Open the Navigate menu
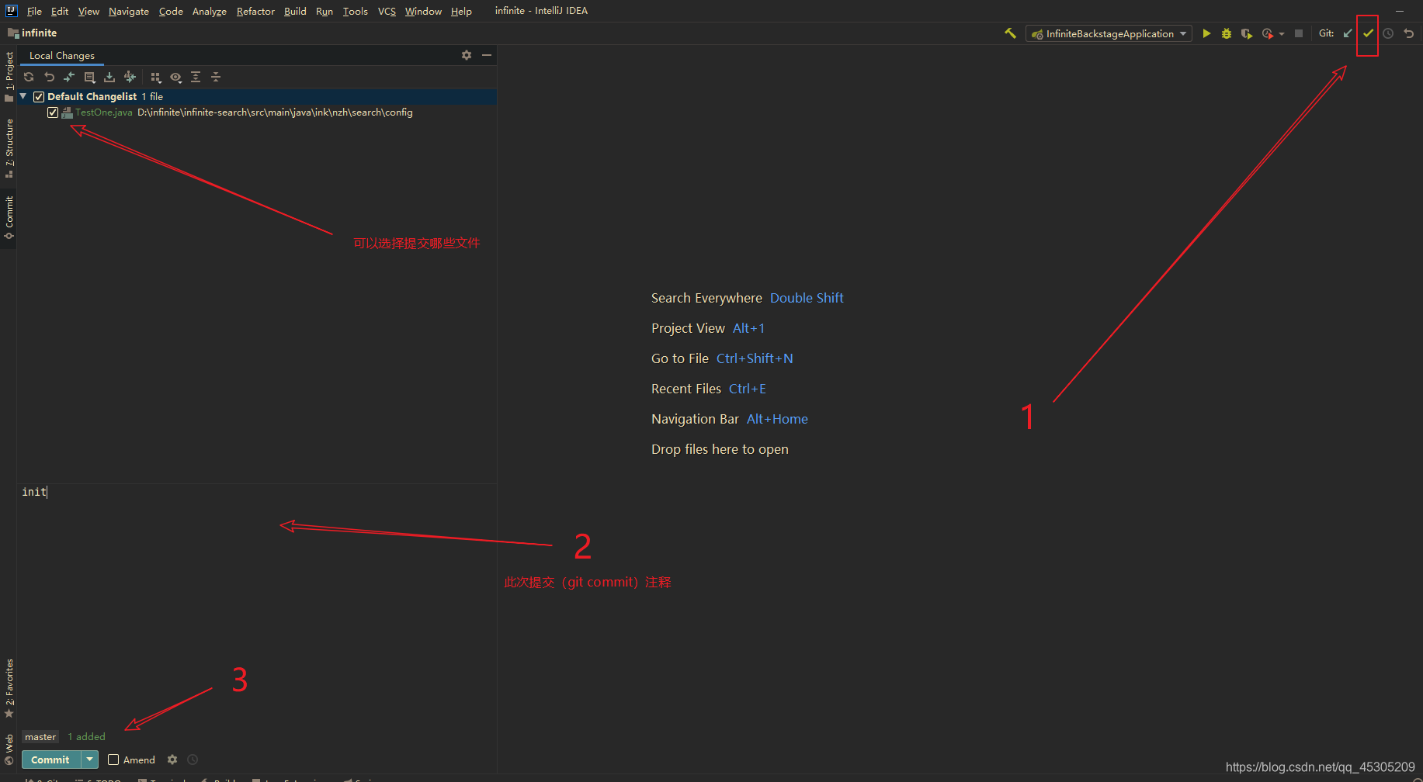The image size is (1423, 782). click(x=129, y=11)
